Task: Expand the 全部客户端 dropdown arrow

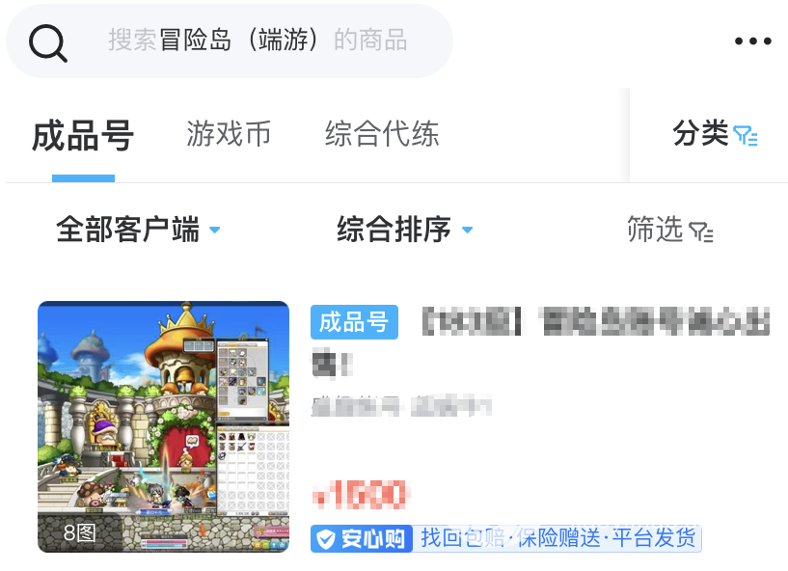Action: pyautogui.click(x=214, y=230)
